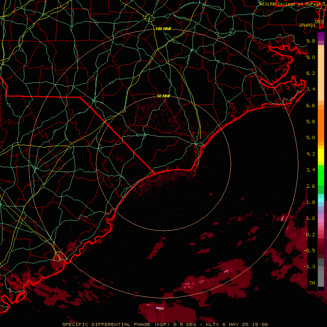Viewport: 327px width, 327px height.
Task: Pick the yellow color bar segment
Action: [x=321, y=156]
